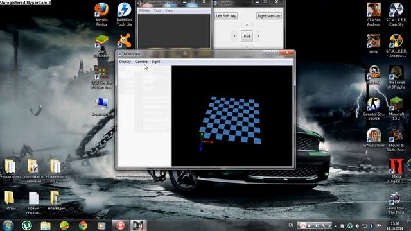Select the S.T.A.L.K.E.R. Shadow desktop icon
The image size is (411, 231).
[396, 46]
